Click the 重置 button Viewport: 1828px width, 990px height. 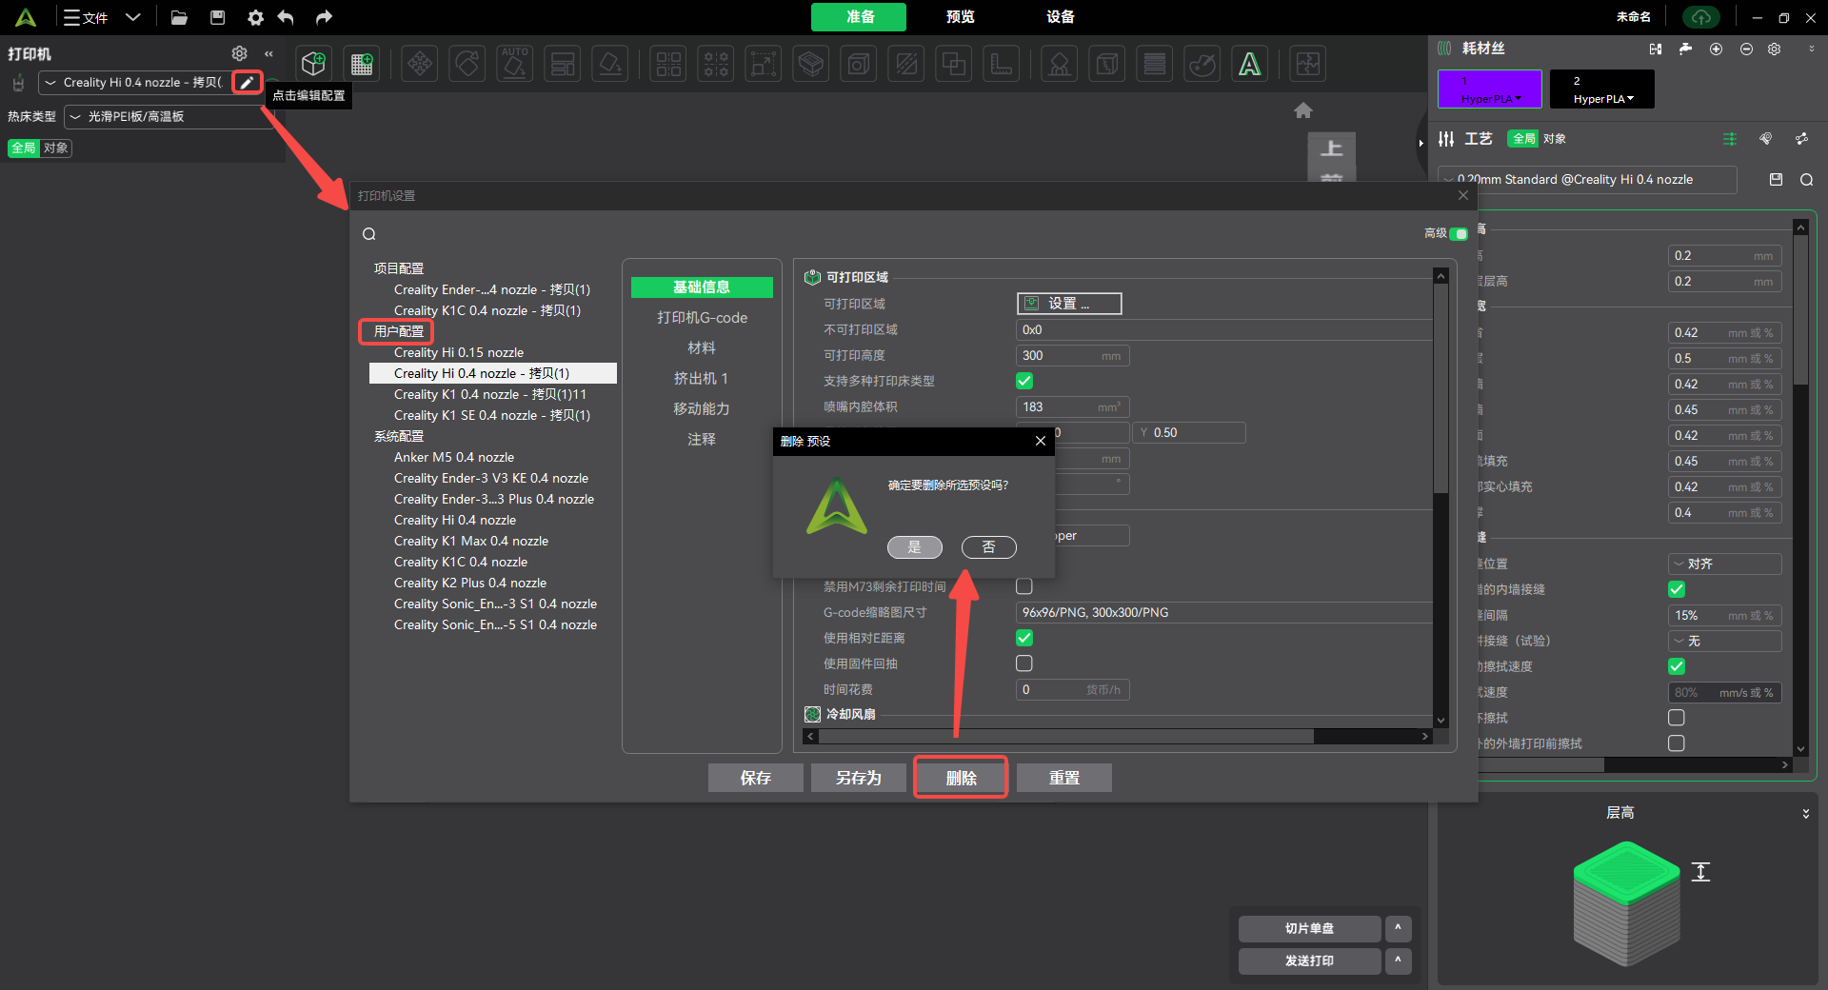tap(1064, 778)
